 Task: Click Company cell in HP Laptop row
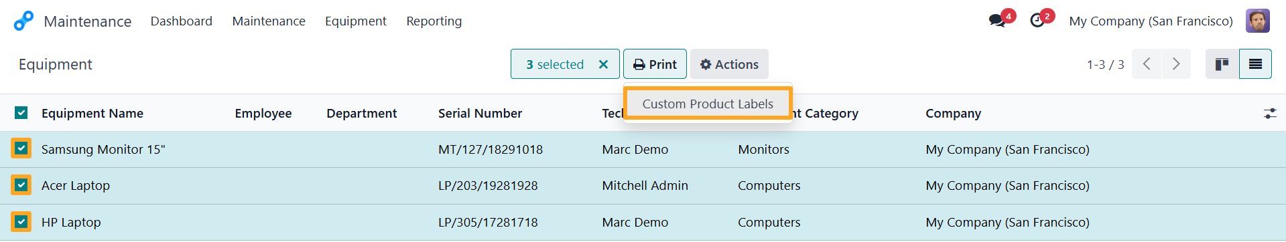tap(1007, 223)
